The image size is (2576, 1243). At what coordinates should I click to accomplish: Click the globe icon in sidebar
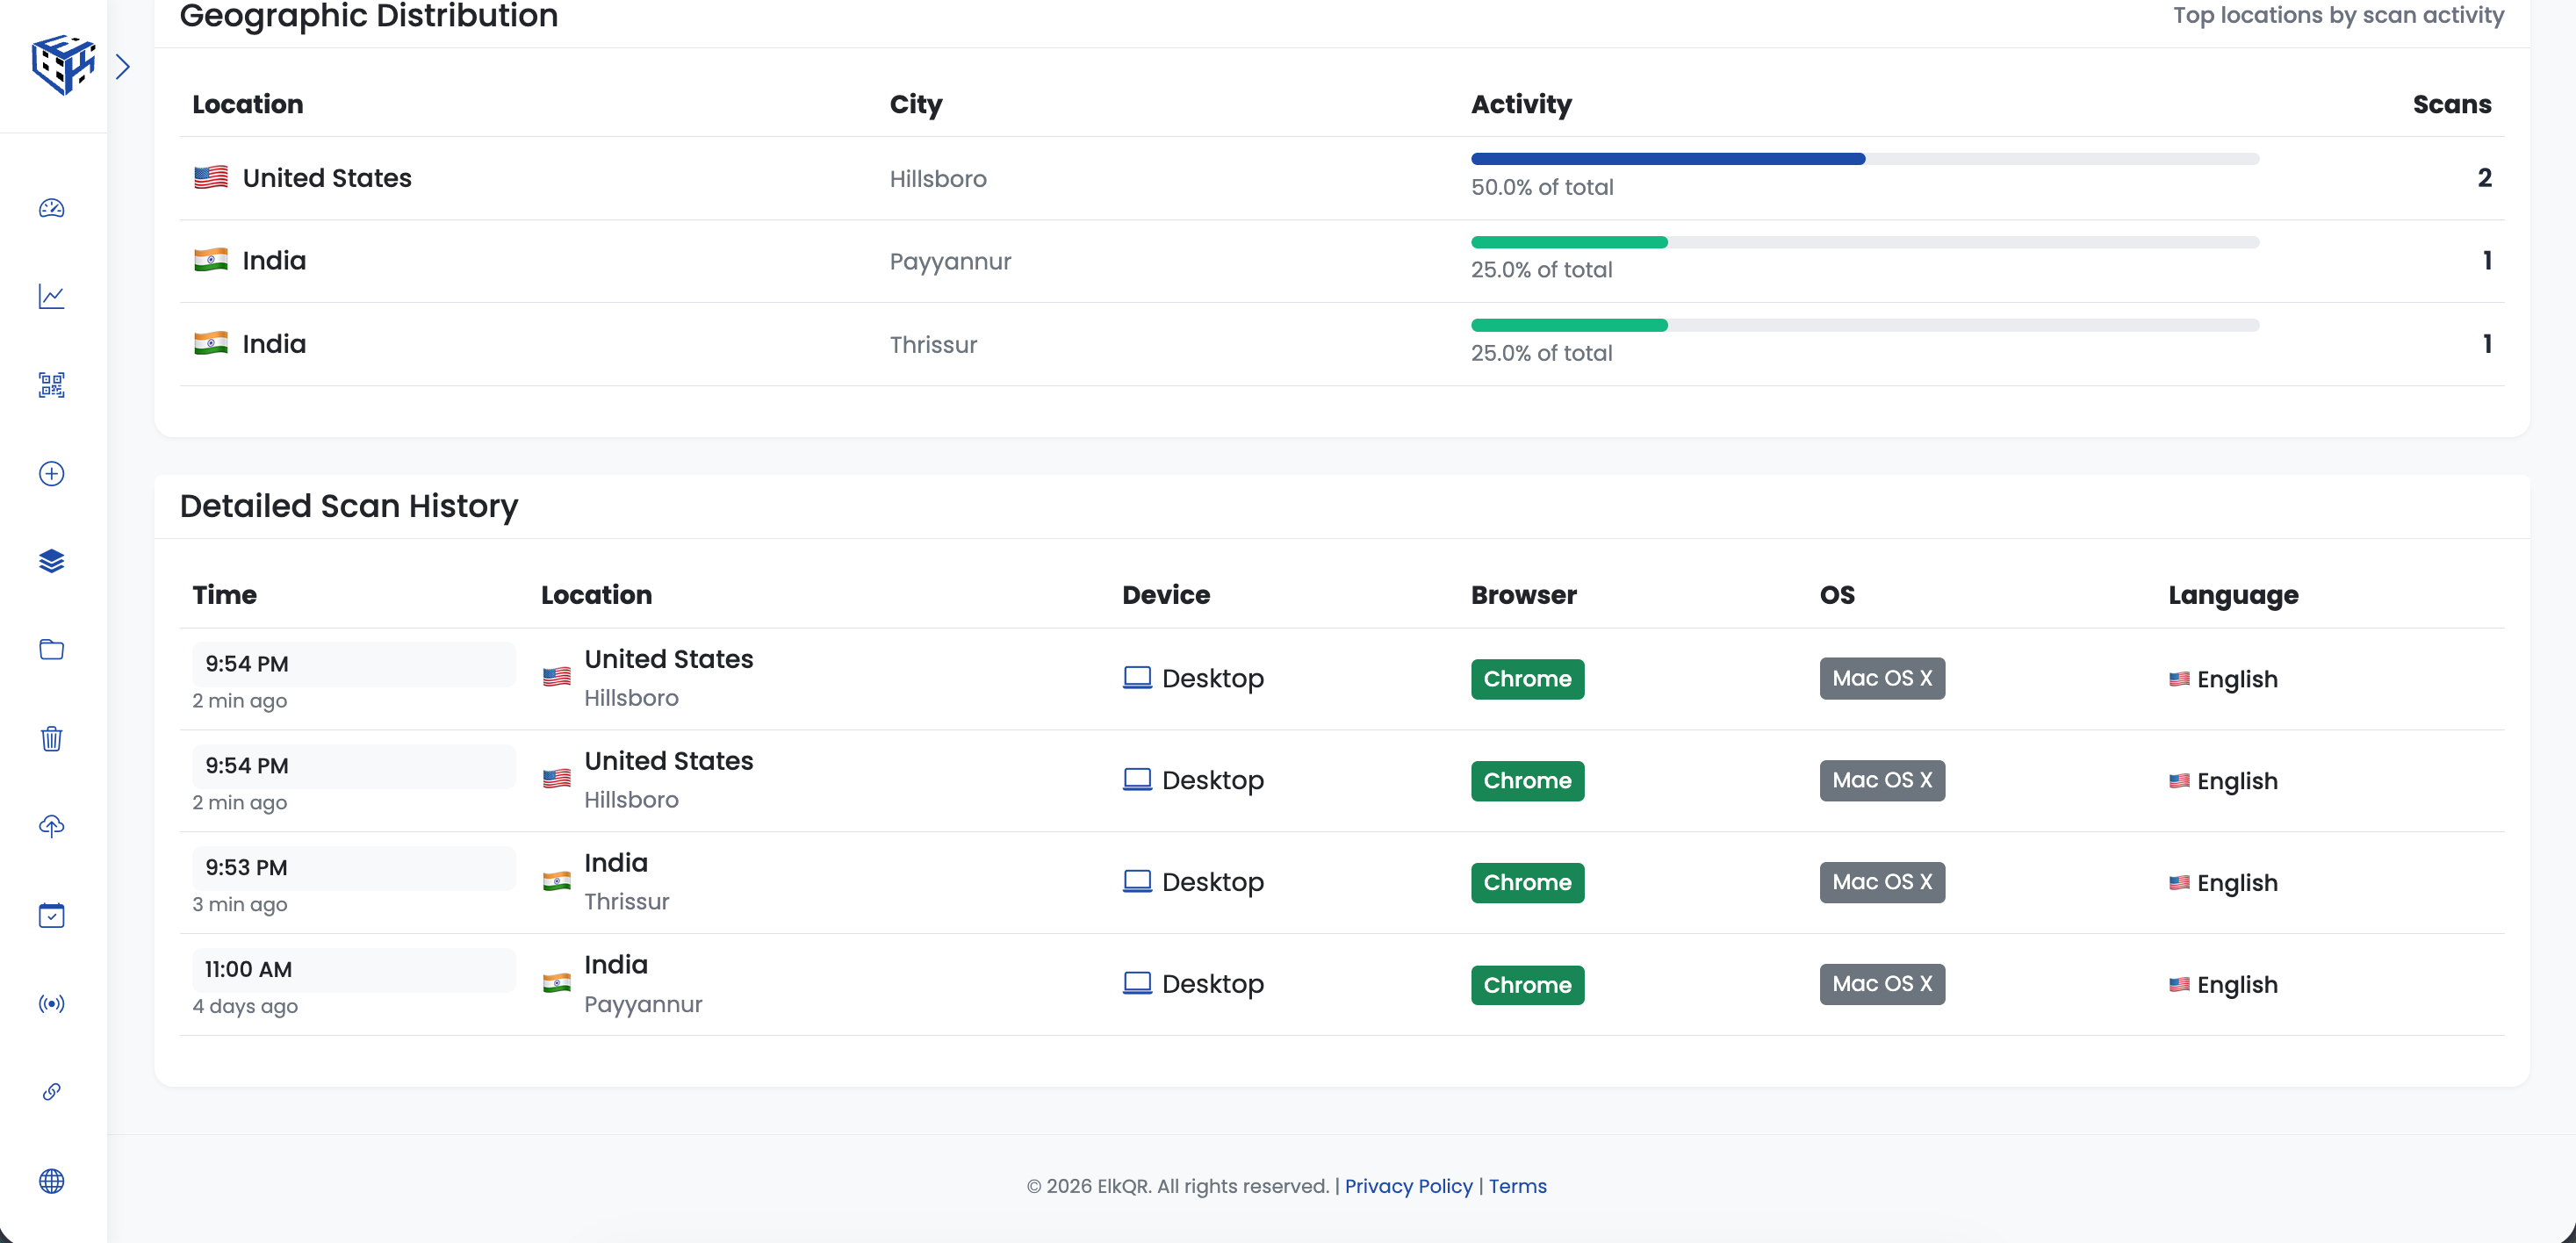click(x=52, y=1180)
